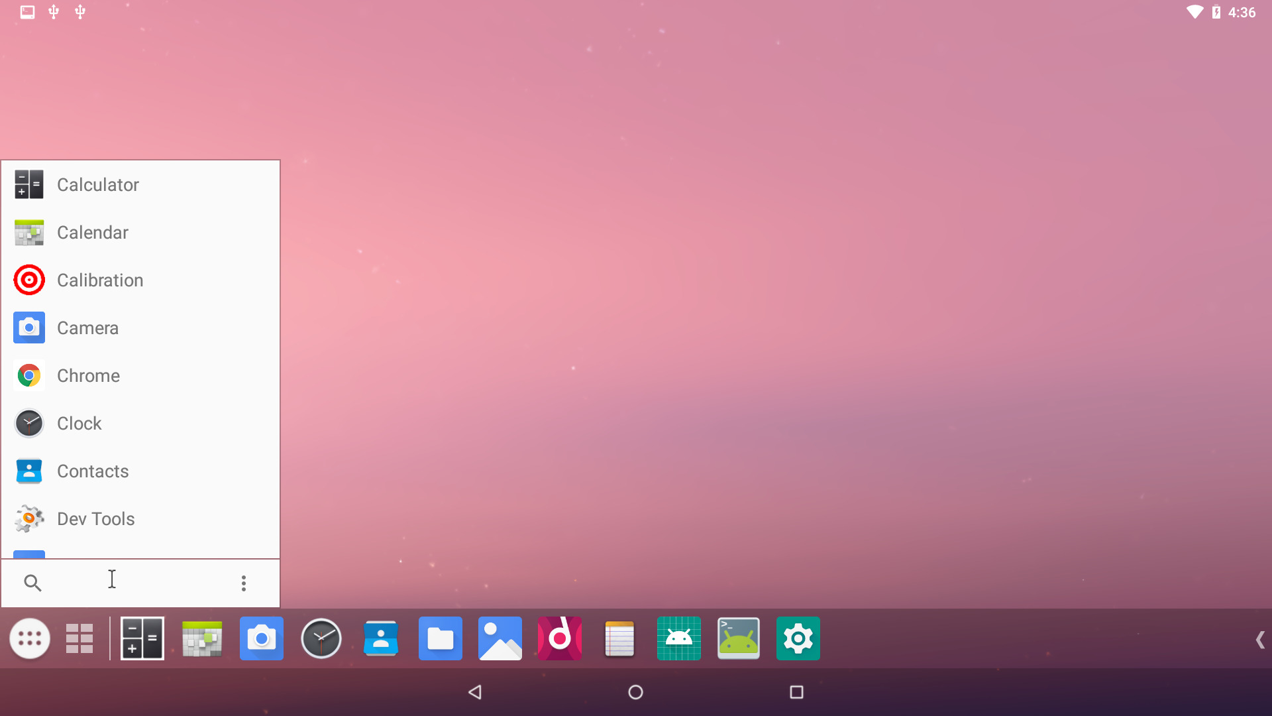The image size is (1272, 716).
Task: Expand the slide-out taskbar panel
Action: [x=1261, y=640]
